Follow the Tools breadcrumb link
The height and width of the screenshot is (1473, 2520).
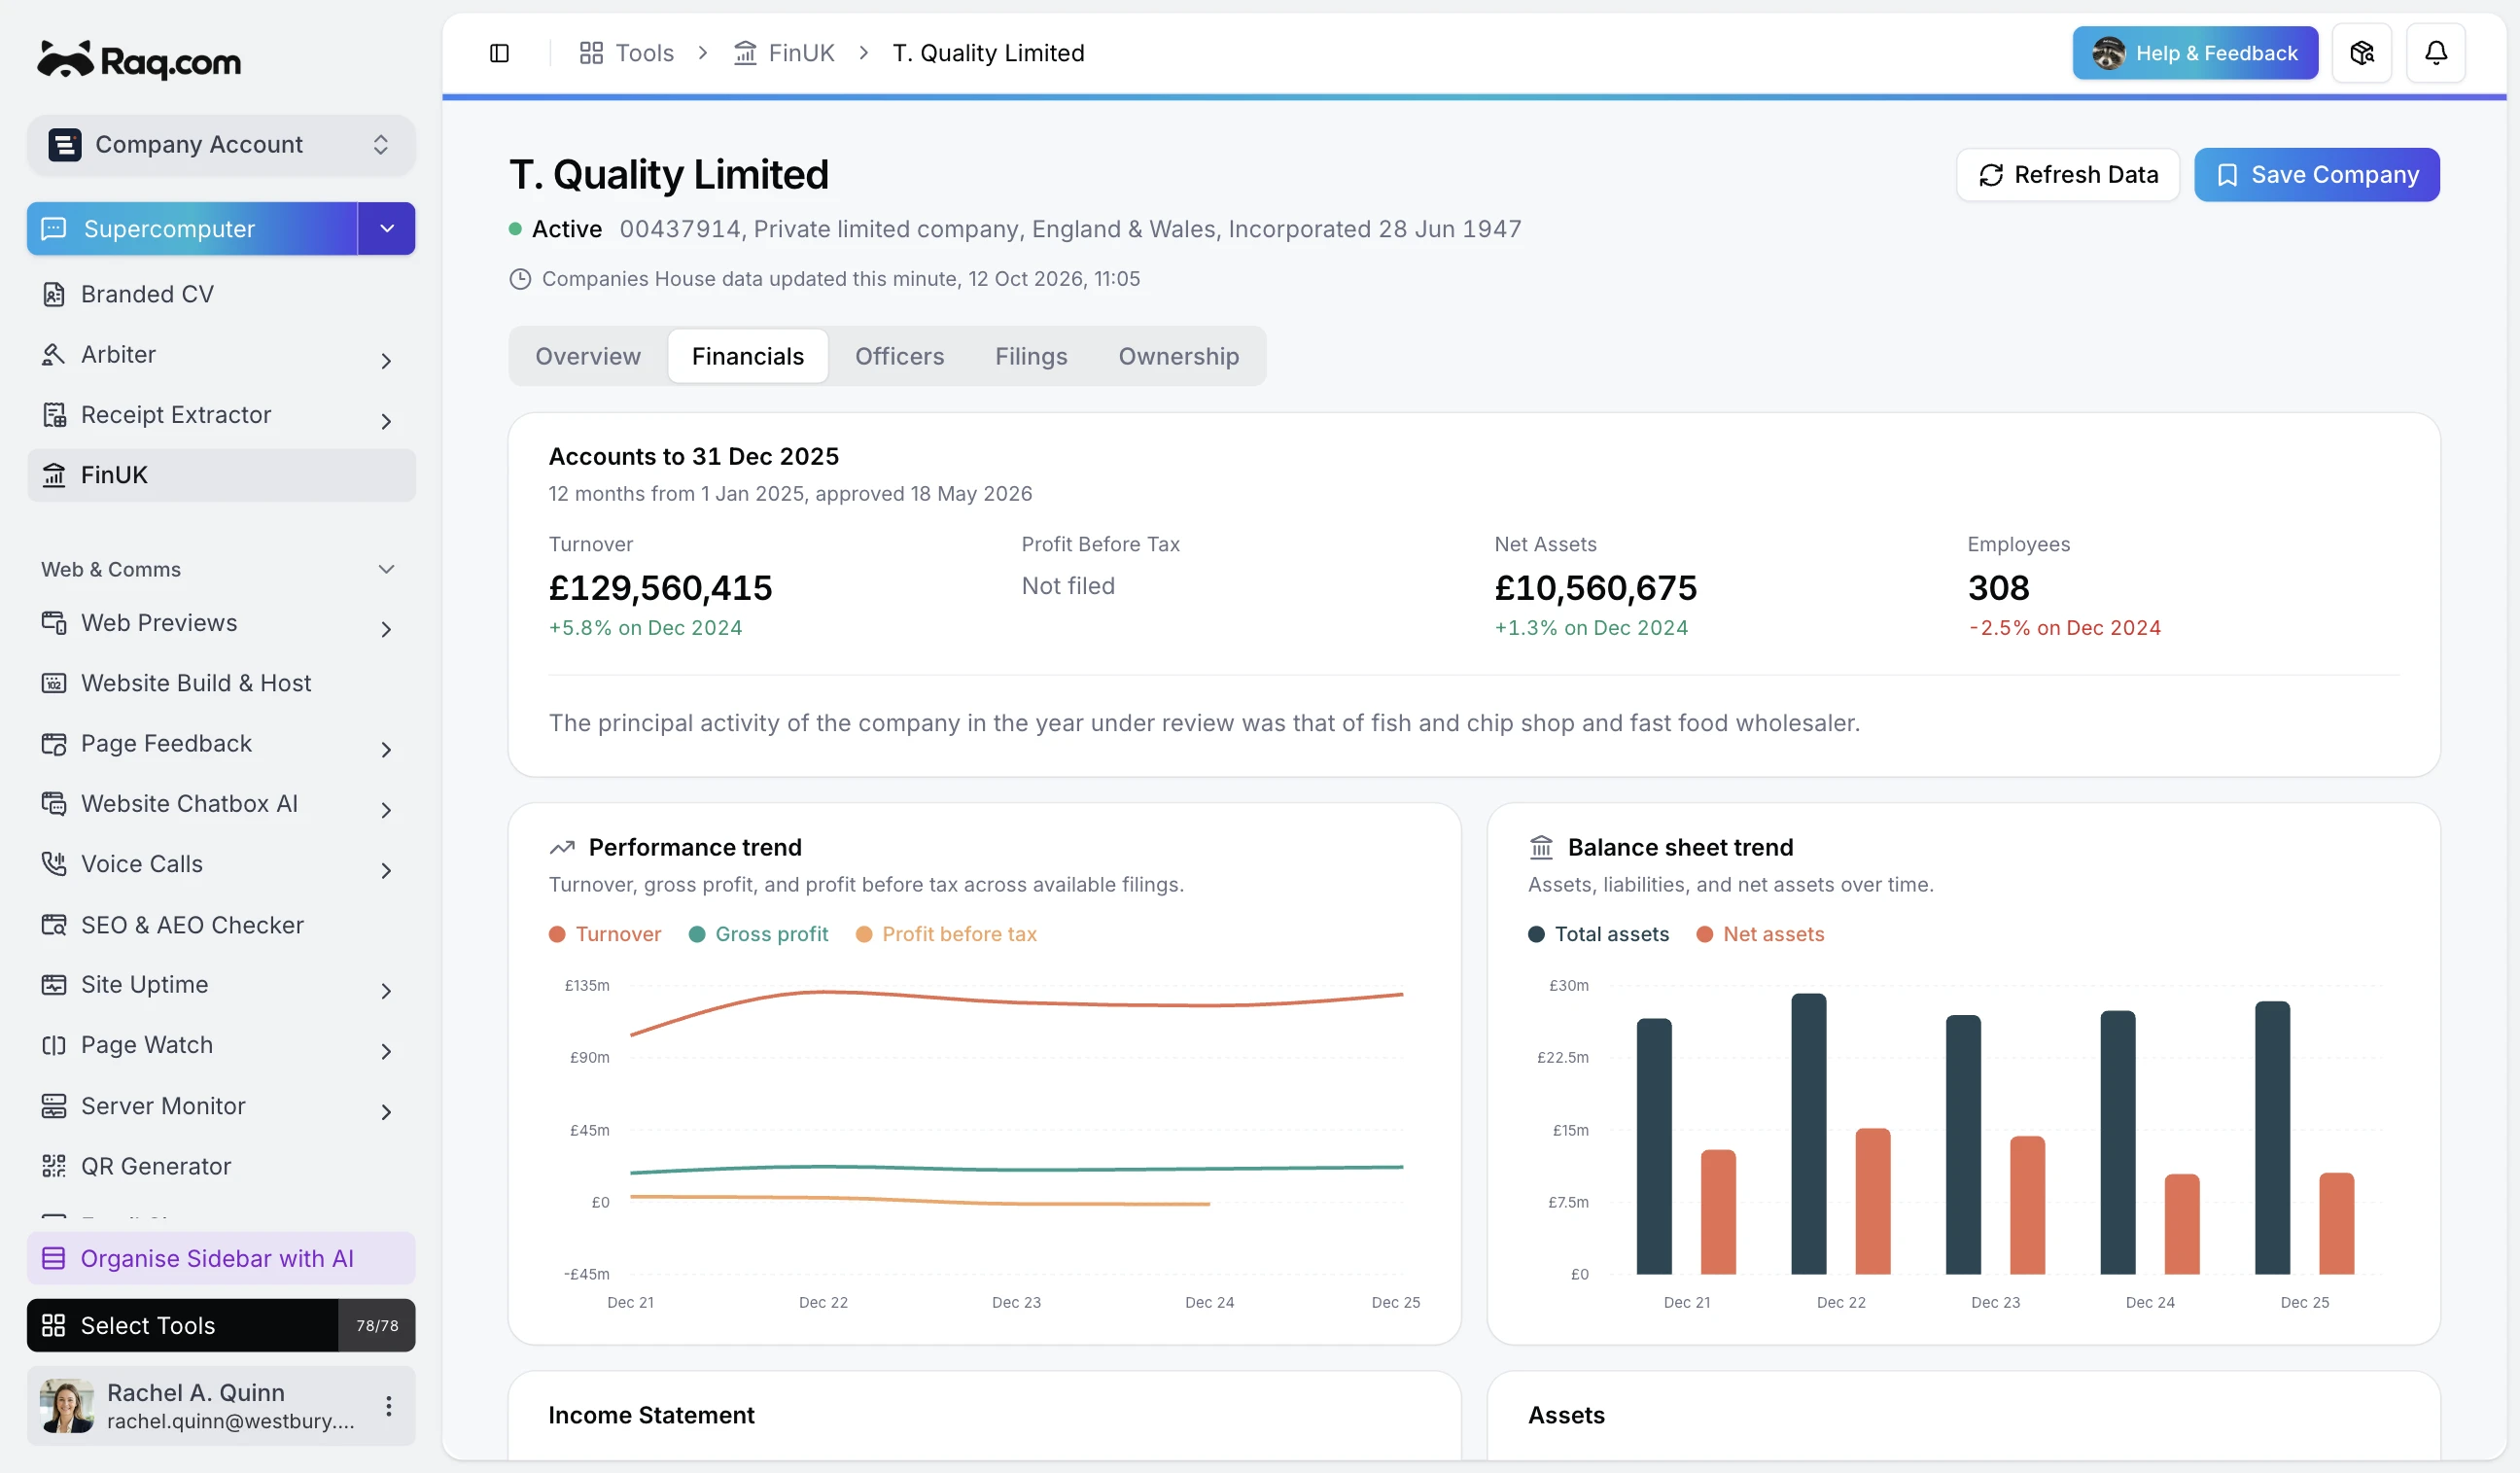627,53
